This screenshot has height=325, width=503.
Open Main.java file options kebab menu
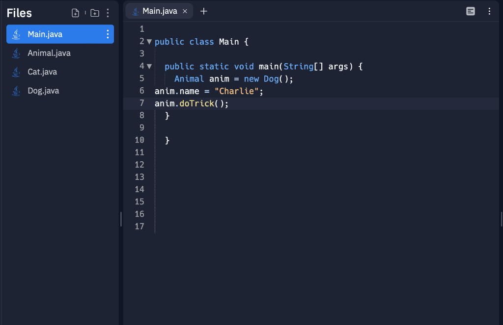(x=108, y=34)
